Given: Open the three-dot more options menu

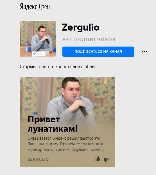Looking at the screenshot, I should coord(144,52).
